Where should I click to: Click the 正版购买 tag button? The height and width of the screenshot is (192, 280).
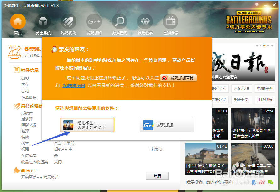(x=265, y=100)
